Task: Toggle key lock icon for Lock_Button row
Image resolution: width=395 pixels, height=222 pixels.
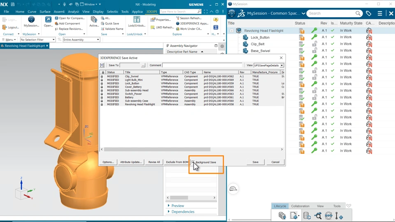Action: click(x=314, y=37)
